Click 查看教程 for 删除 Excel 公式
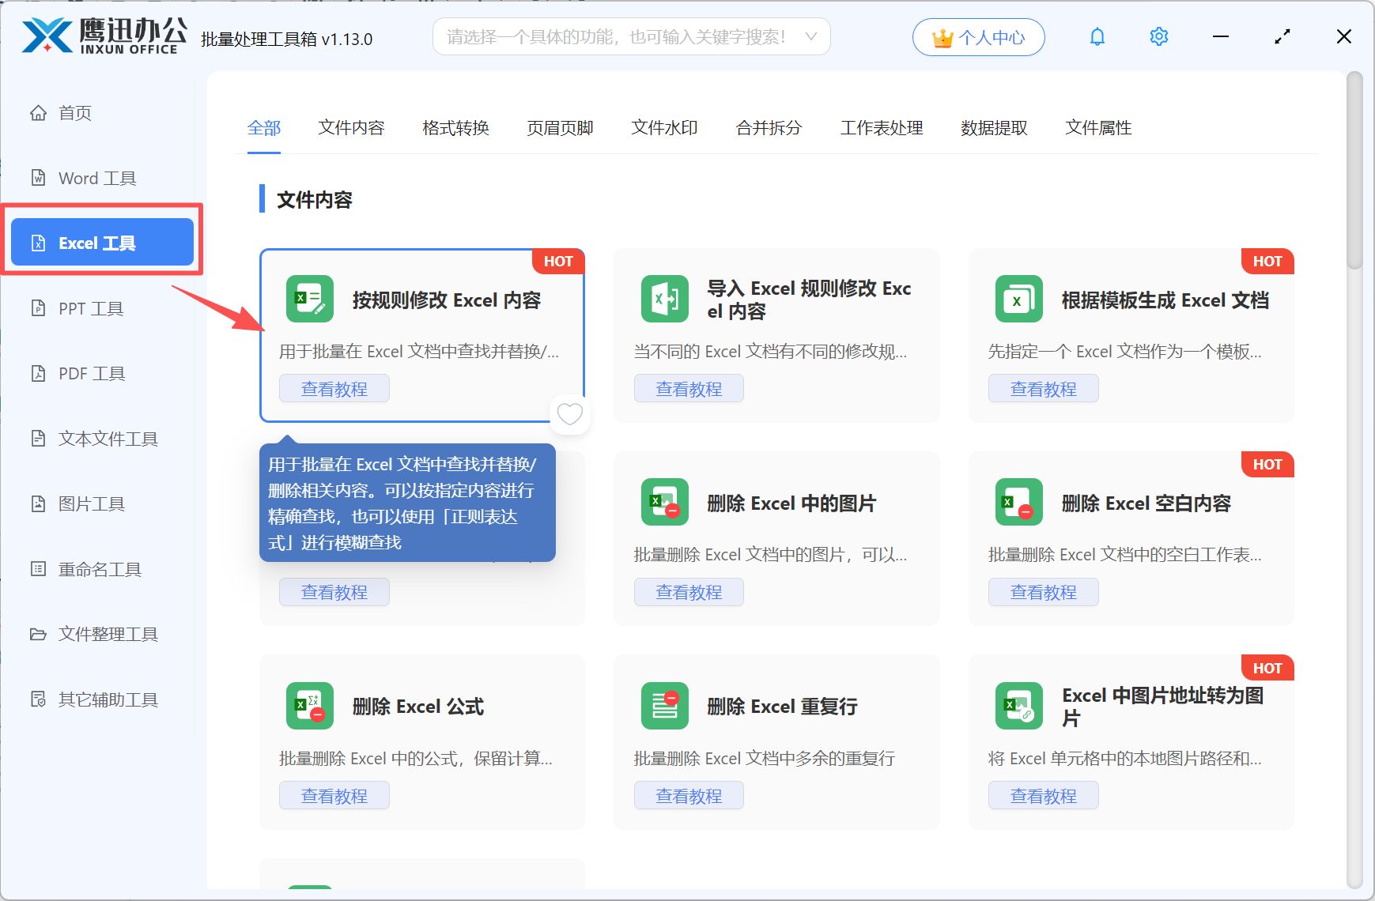This screenshot has height=901, width=1375. click(334, 795)
